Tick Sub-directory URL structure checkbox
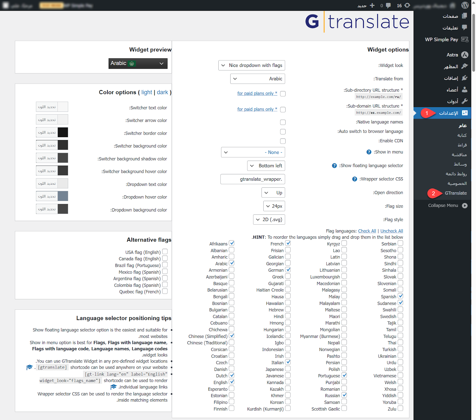 (283, 94)
